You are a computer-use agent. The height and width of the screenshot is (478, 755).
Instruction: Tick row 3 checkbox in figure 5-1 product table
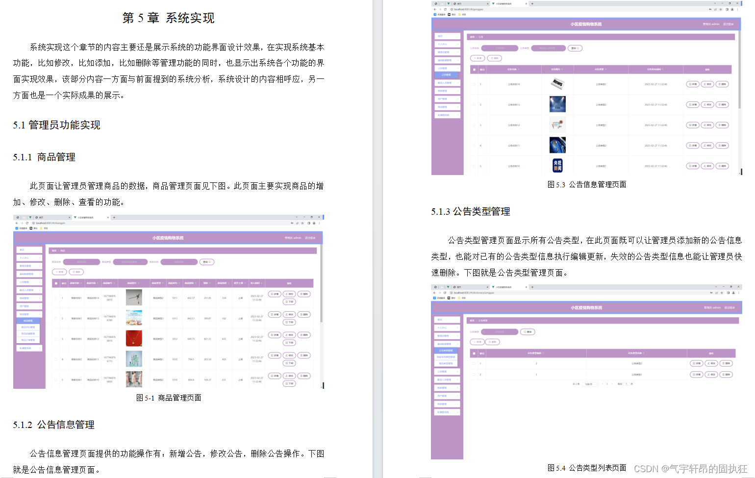click(56, 339)
